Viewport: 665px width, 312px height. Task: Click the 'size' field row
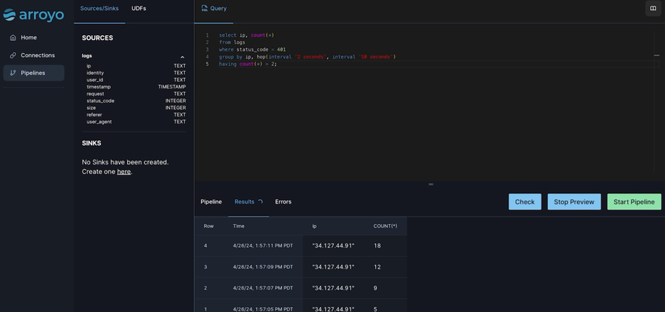(x=136, y=108)
